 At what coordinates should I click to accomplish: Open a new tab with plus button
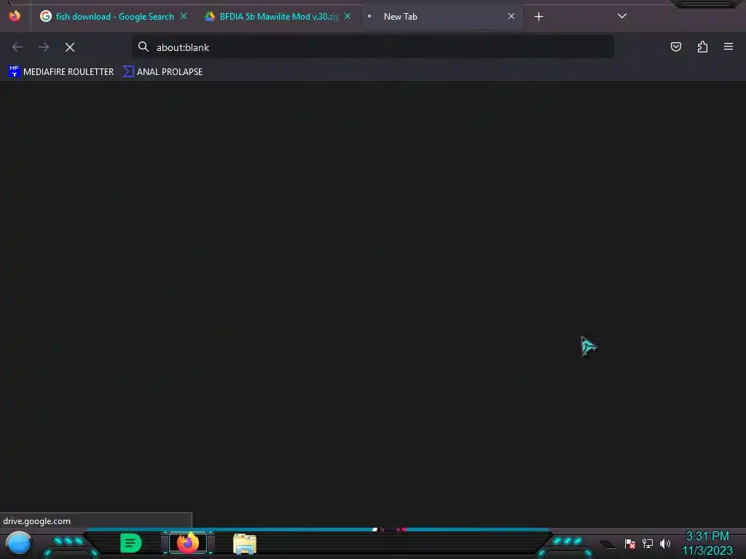click(x=538, y=17)
